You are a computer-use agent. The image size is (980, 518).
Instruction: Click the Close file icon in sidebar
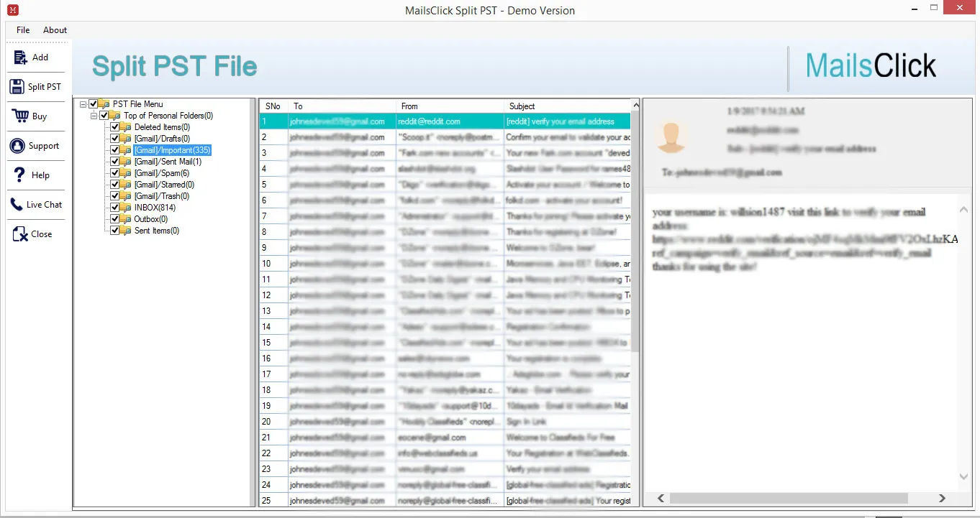tap(19, 233)
